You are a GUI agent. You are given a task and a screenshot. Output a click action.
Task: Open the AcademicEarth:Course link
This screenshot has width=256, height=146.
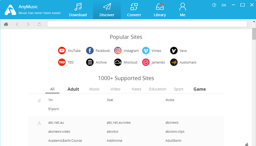click(65, 141)
